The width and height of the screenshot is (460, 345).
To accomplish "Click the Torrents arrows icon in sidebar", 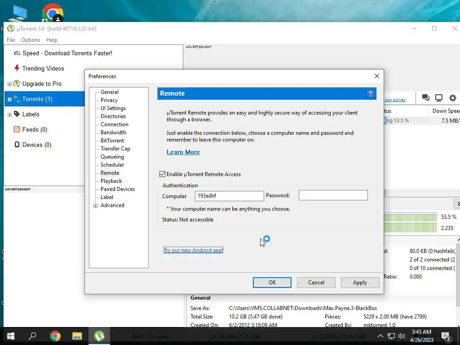I will (17, 99).
